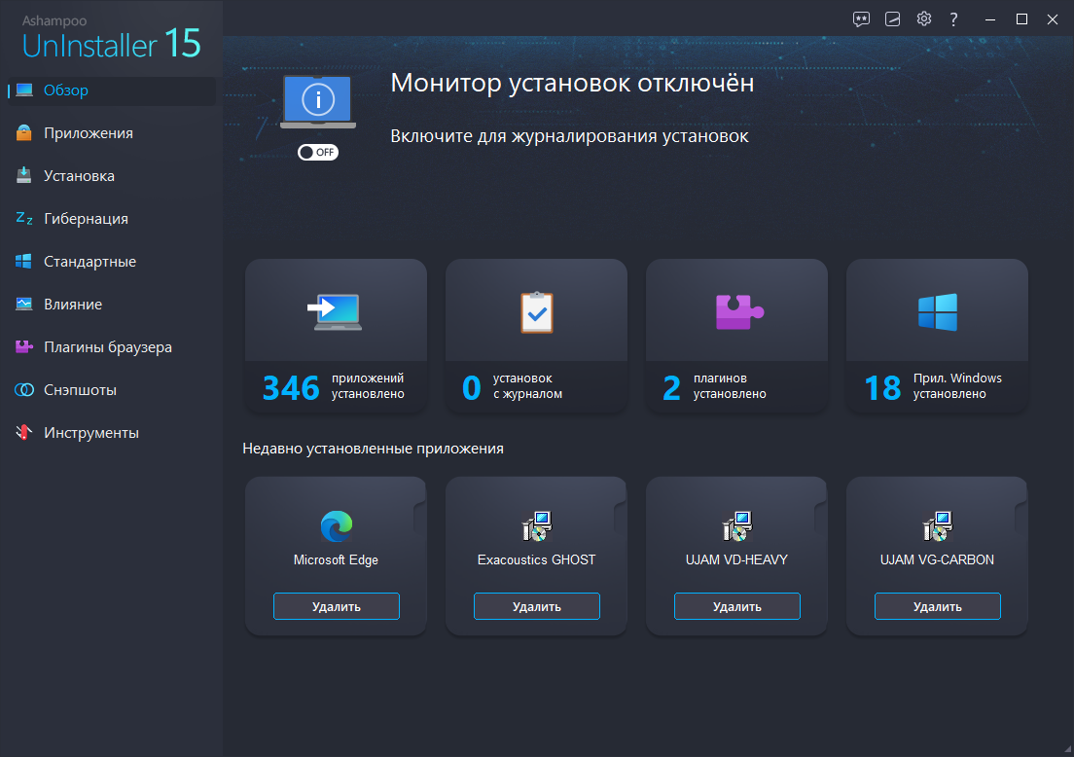Maximize the UnInstaller window

point(1021,19)
